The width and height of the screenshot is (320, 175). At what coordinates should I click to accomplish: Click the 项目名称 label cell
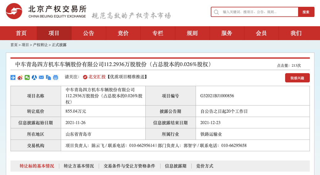[36, 96]
